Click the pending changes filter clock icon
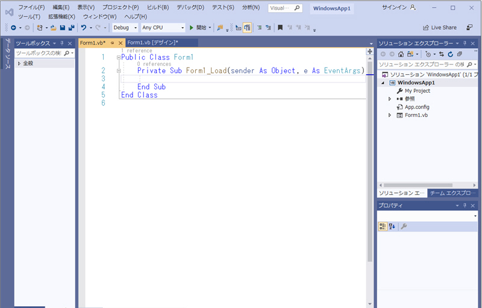 coord(428,54)
